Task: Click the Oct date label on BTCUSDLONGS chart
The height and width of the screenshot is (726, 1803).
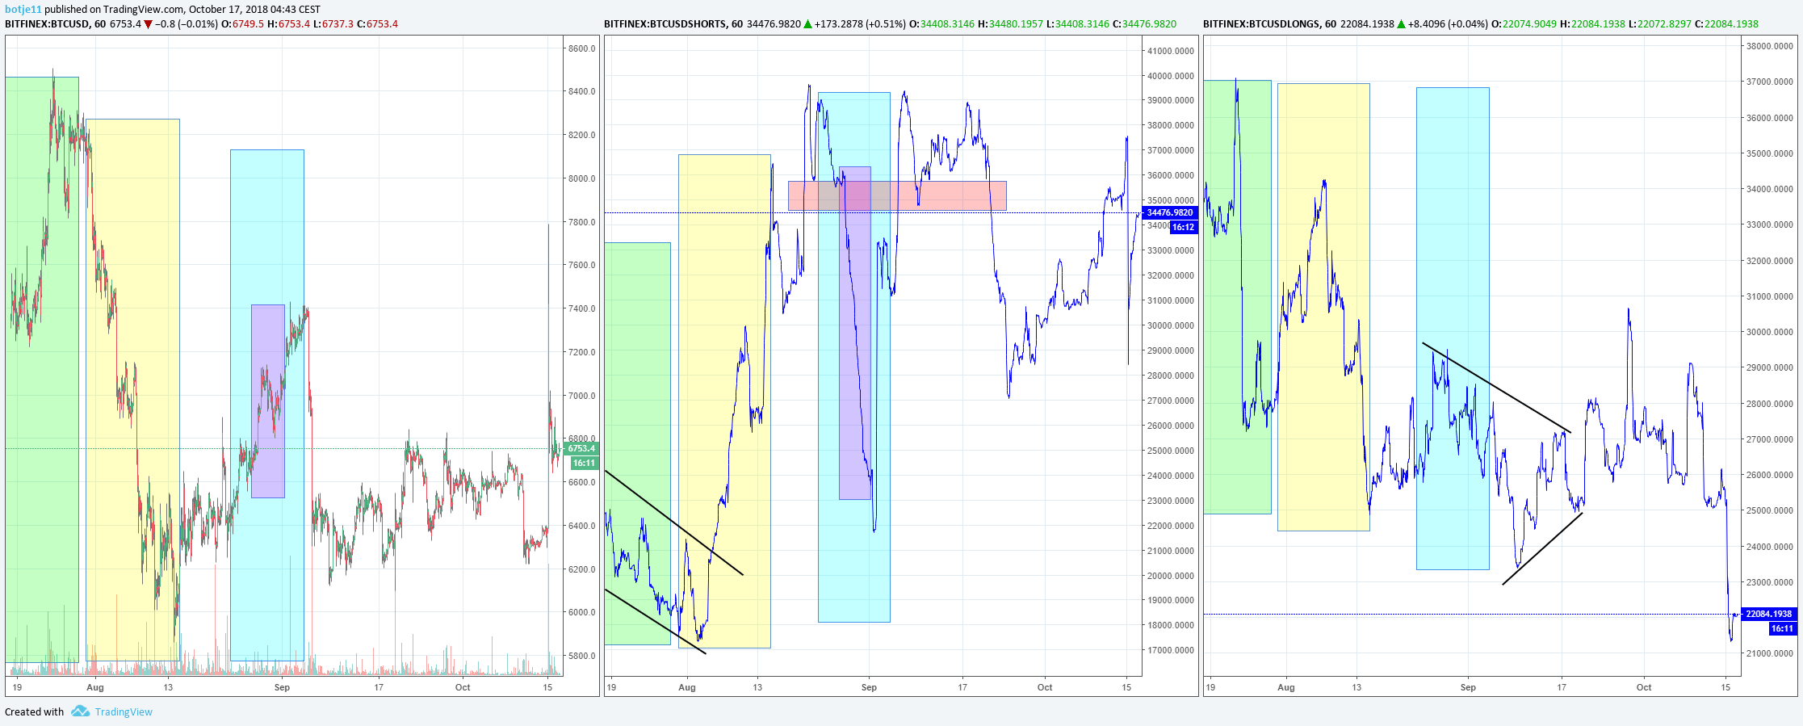Action: tap(1644, 687)
